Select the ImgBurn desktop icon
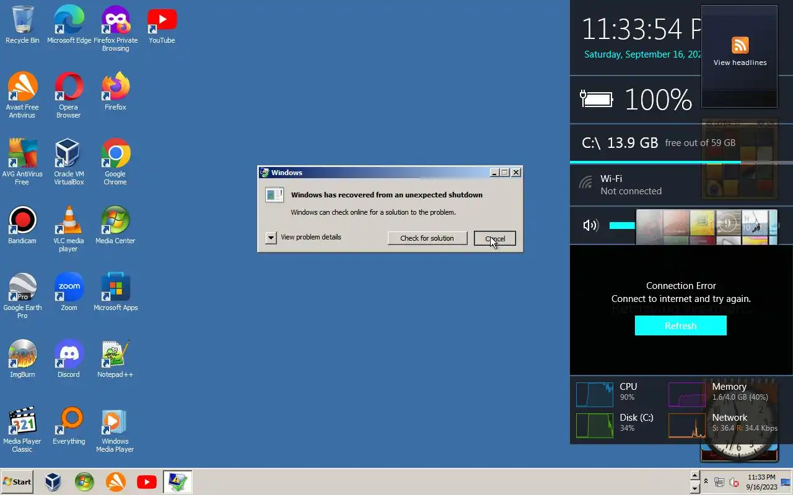Image resolution: width=793 pixels, height=495 pixels. 22,359
